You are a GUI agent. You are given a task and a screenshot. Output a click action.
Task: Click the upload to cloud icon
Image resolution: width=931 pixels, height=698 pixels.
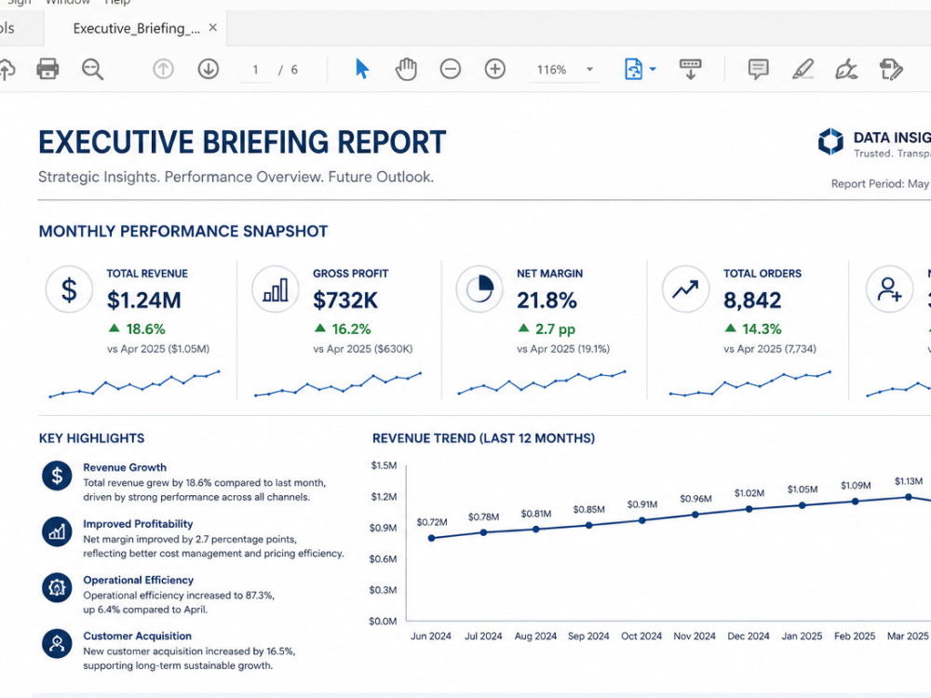(x=6, y=70)
